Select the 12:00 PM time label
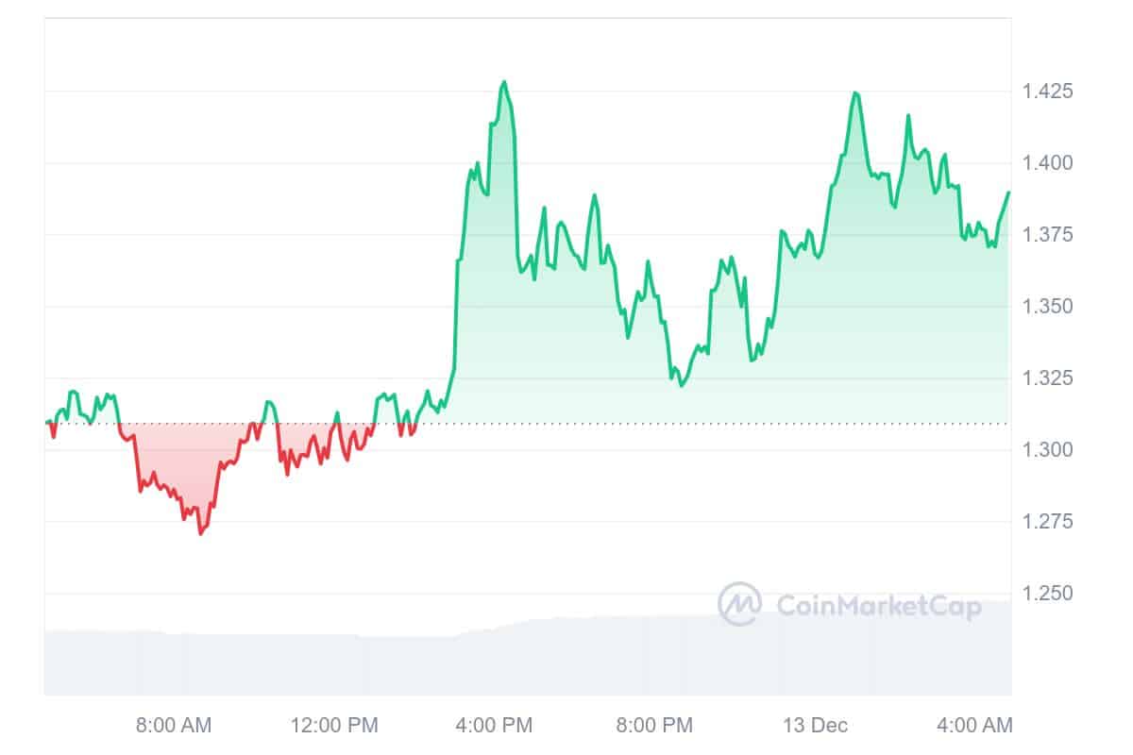Image resolution: width=1133 pixels, height=755 pixels. (x=333, y=726)
